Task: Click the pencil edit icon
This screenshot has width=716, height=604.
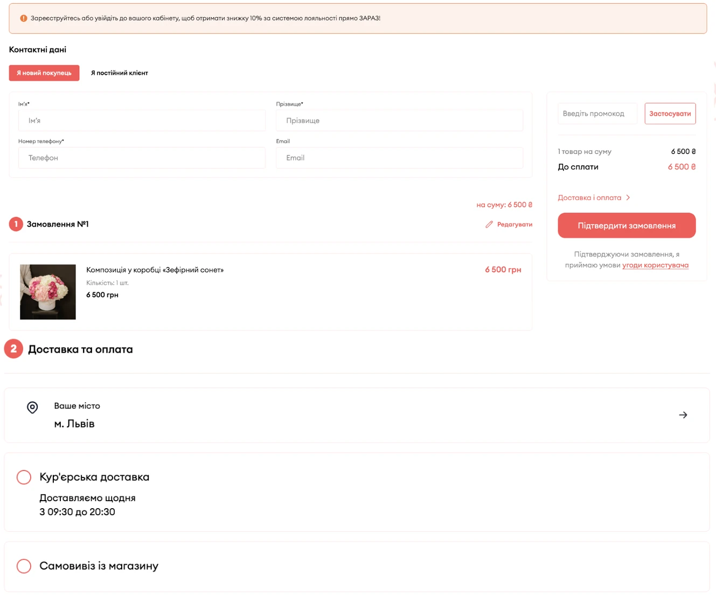Action: [489, 224]
